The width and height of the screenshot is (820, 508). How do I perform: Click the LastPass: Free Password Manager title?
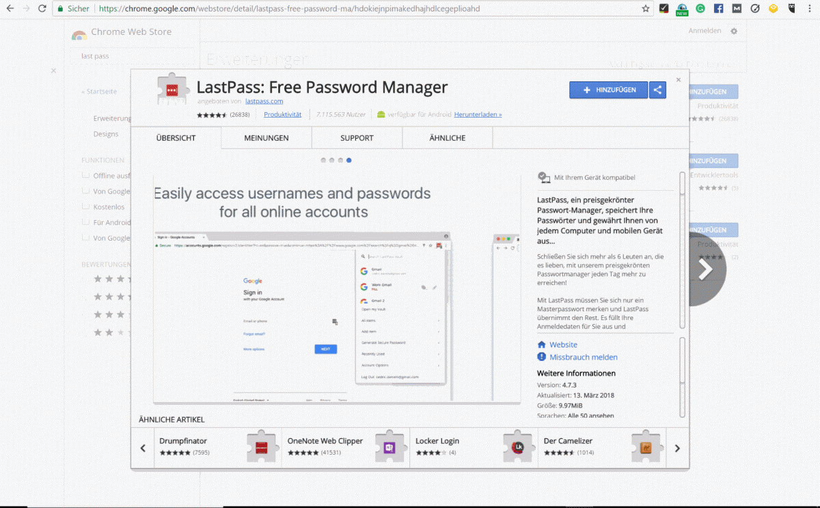click(x=322, y=87)
